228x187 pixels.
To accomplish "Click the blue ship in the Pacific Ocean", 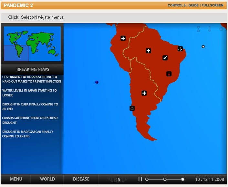I will tap(97, 82).
